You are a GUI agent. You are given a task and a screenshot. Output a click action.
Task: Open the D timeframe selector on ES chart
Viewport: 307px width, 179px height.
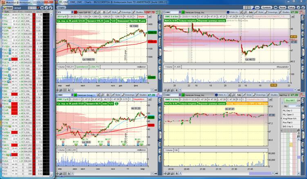tap(104, 12)
